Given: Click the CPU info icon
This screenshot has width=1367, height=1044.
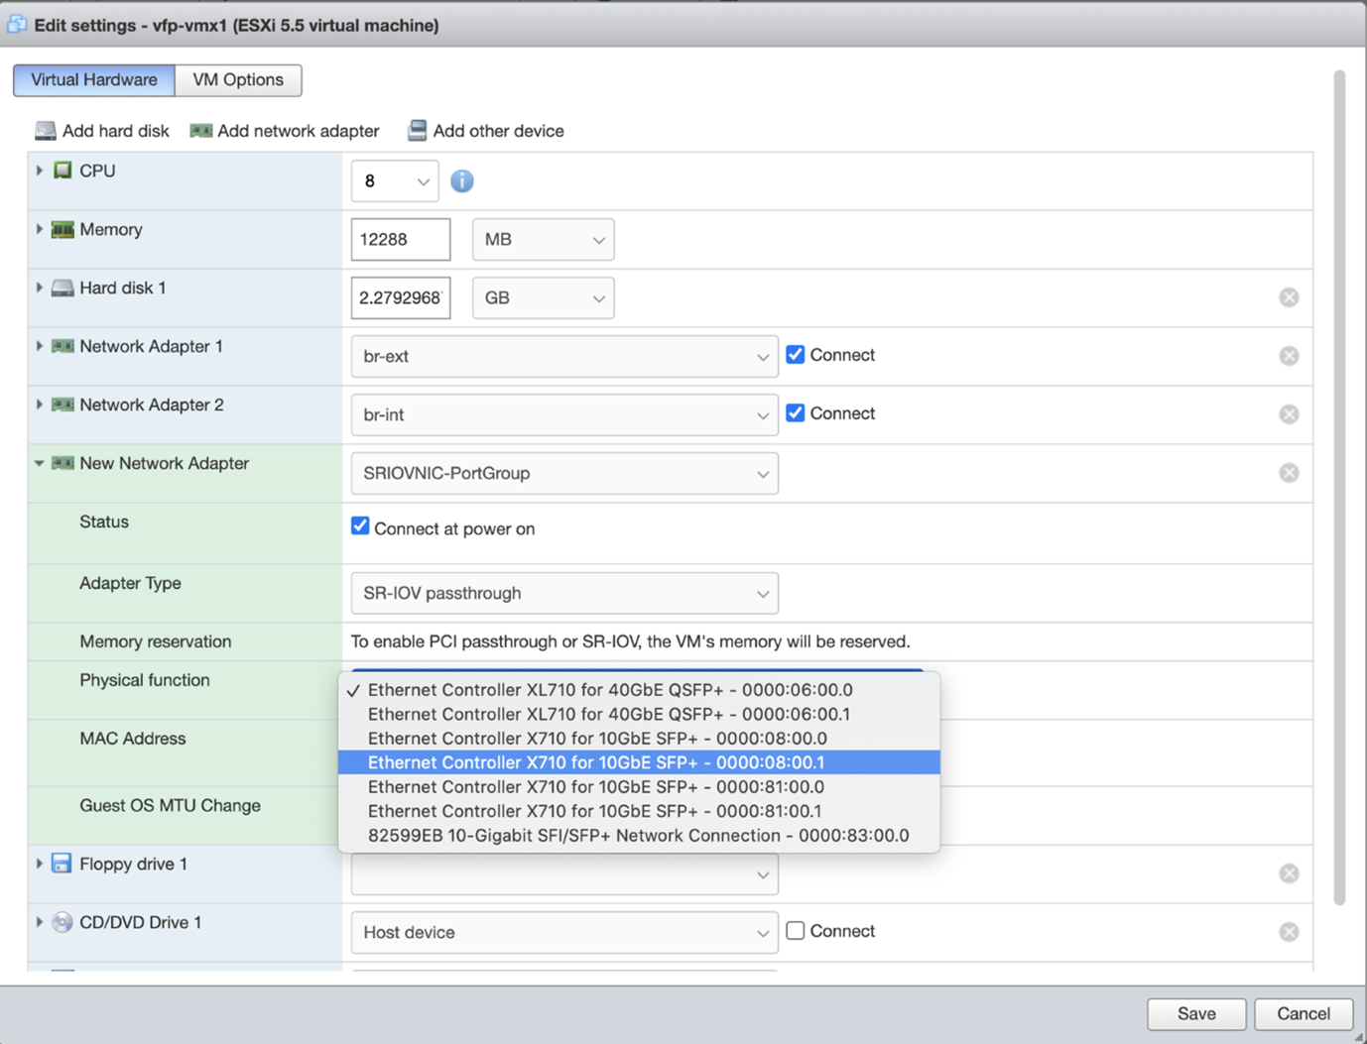Looking at the screenshot, I should [462, 181].
